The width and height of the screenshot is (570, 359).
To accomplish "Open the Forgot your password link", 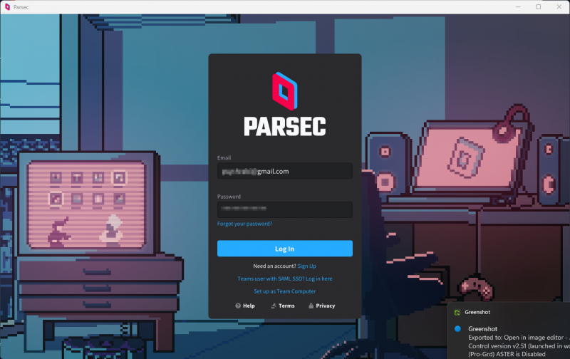I will click(x=244, y=224).
